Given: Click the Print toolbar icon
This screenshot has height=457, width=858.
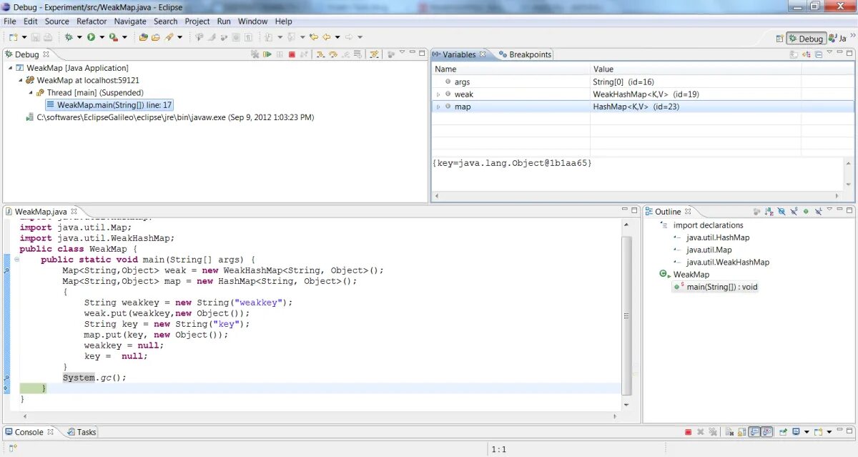Looking at the screenshot, I should point(47,36).
